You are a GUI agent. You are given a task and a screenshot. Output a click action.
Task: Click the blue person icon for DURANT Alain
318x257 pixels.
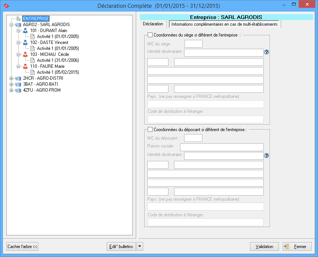point(25,31)
